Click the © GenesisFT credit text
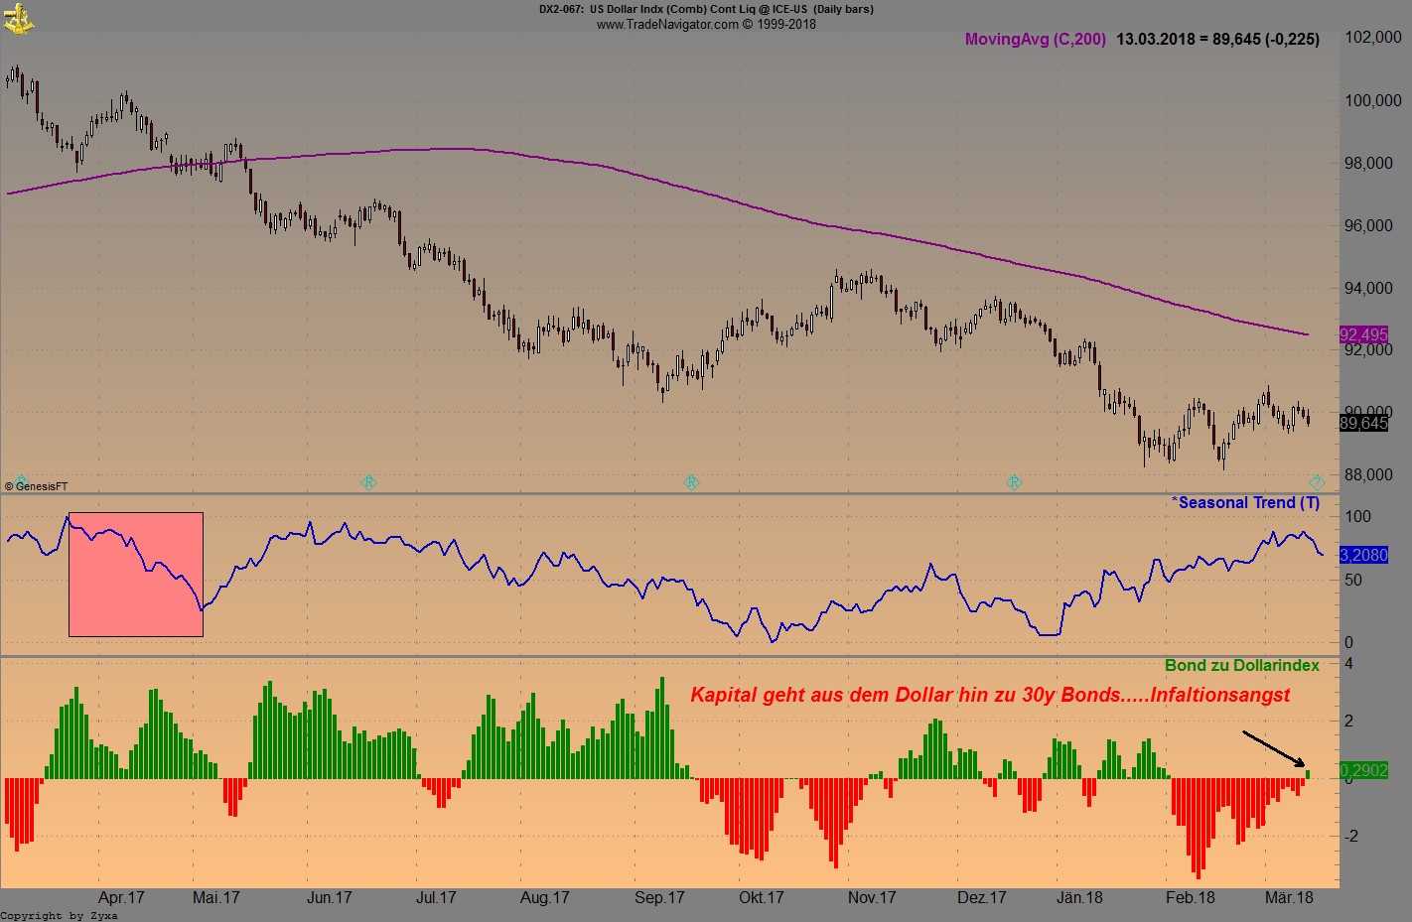 [36, 486]
